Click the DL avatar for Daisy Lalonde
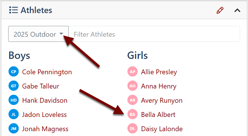 133,128
